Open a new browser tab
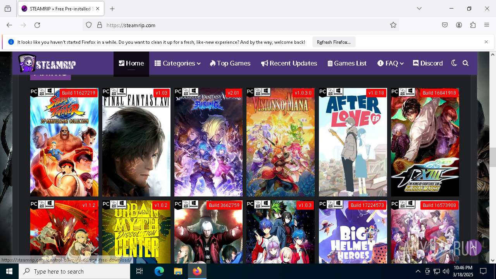 point(112,9)
